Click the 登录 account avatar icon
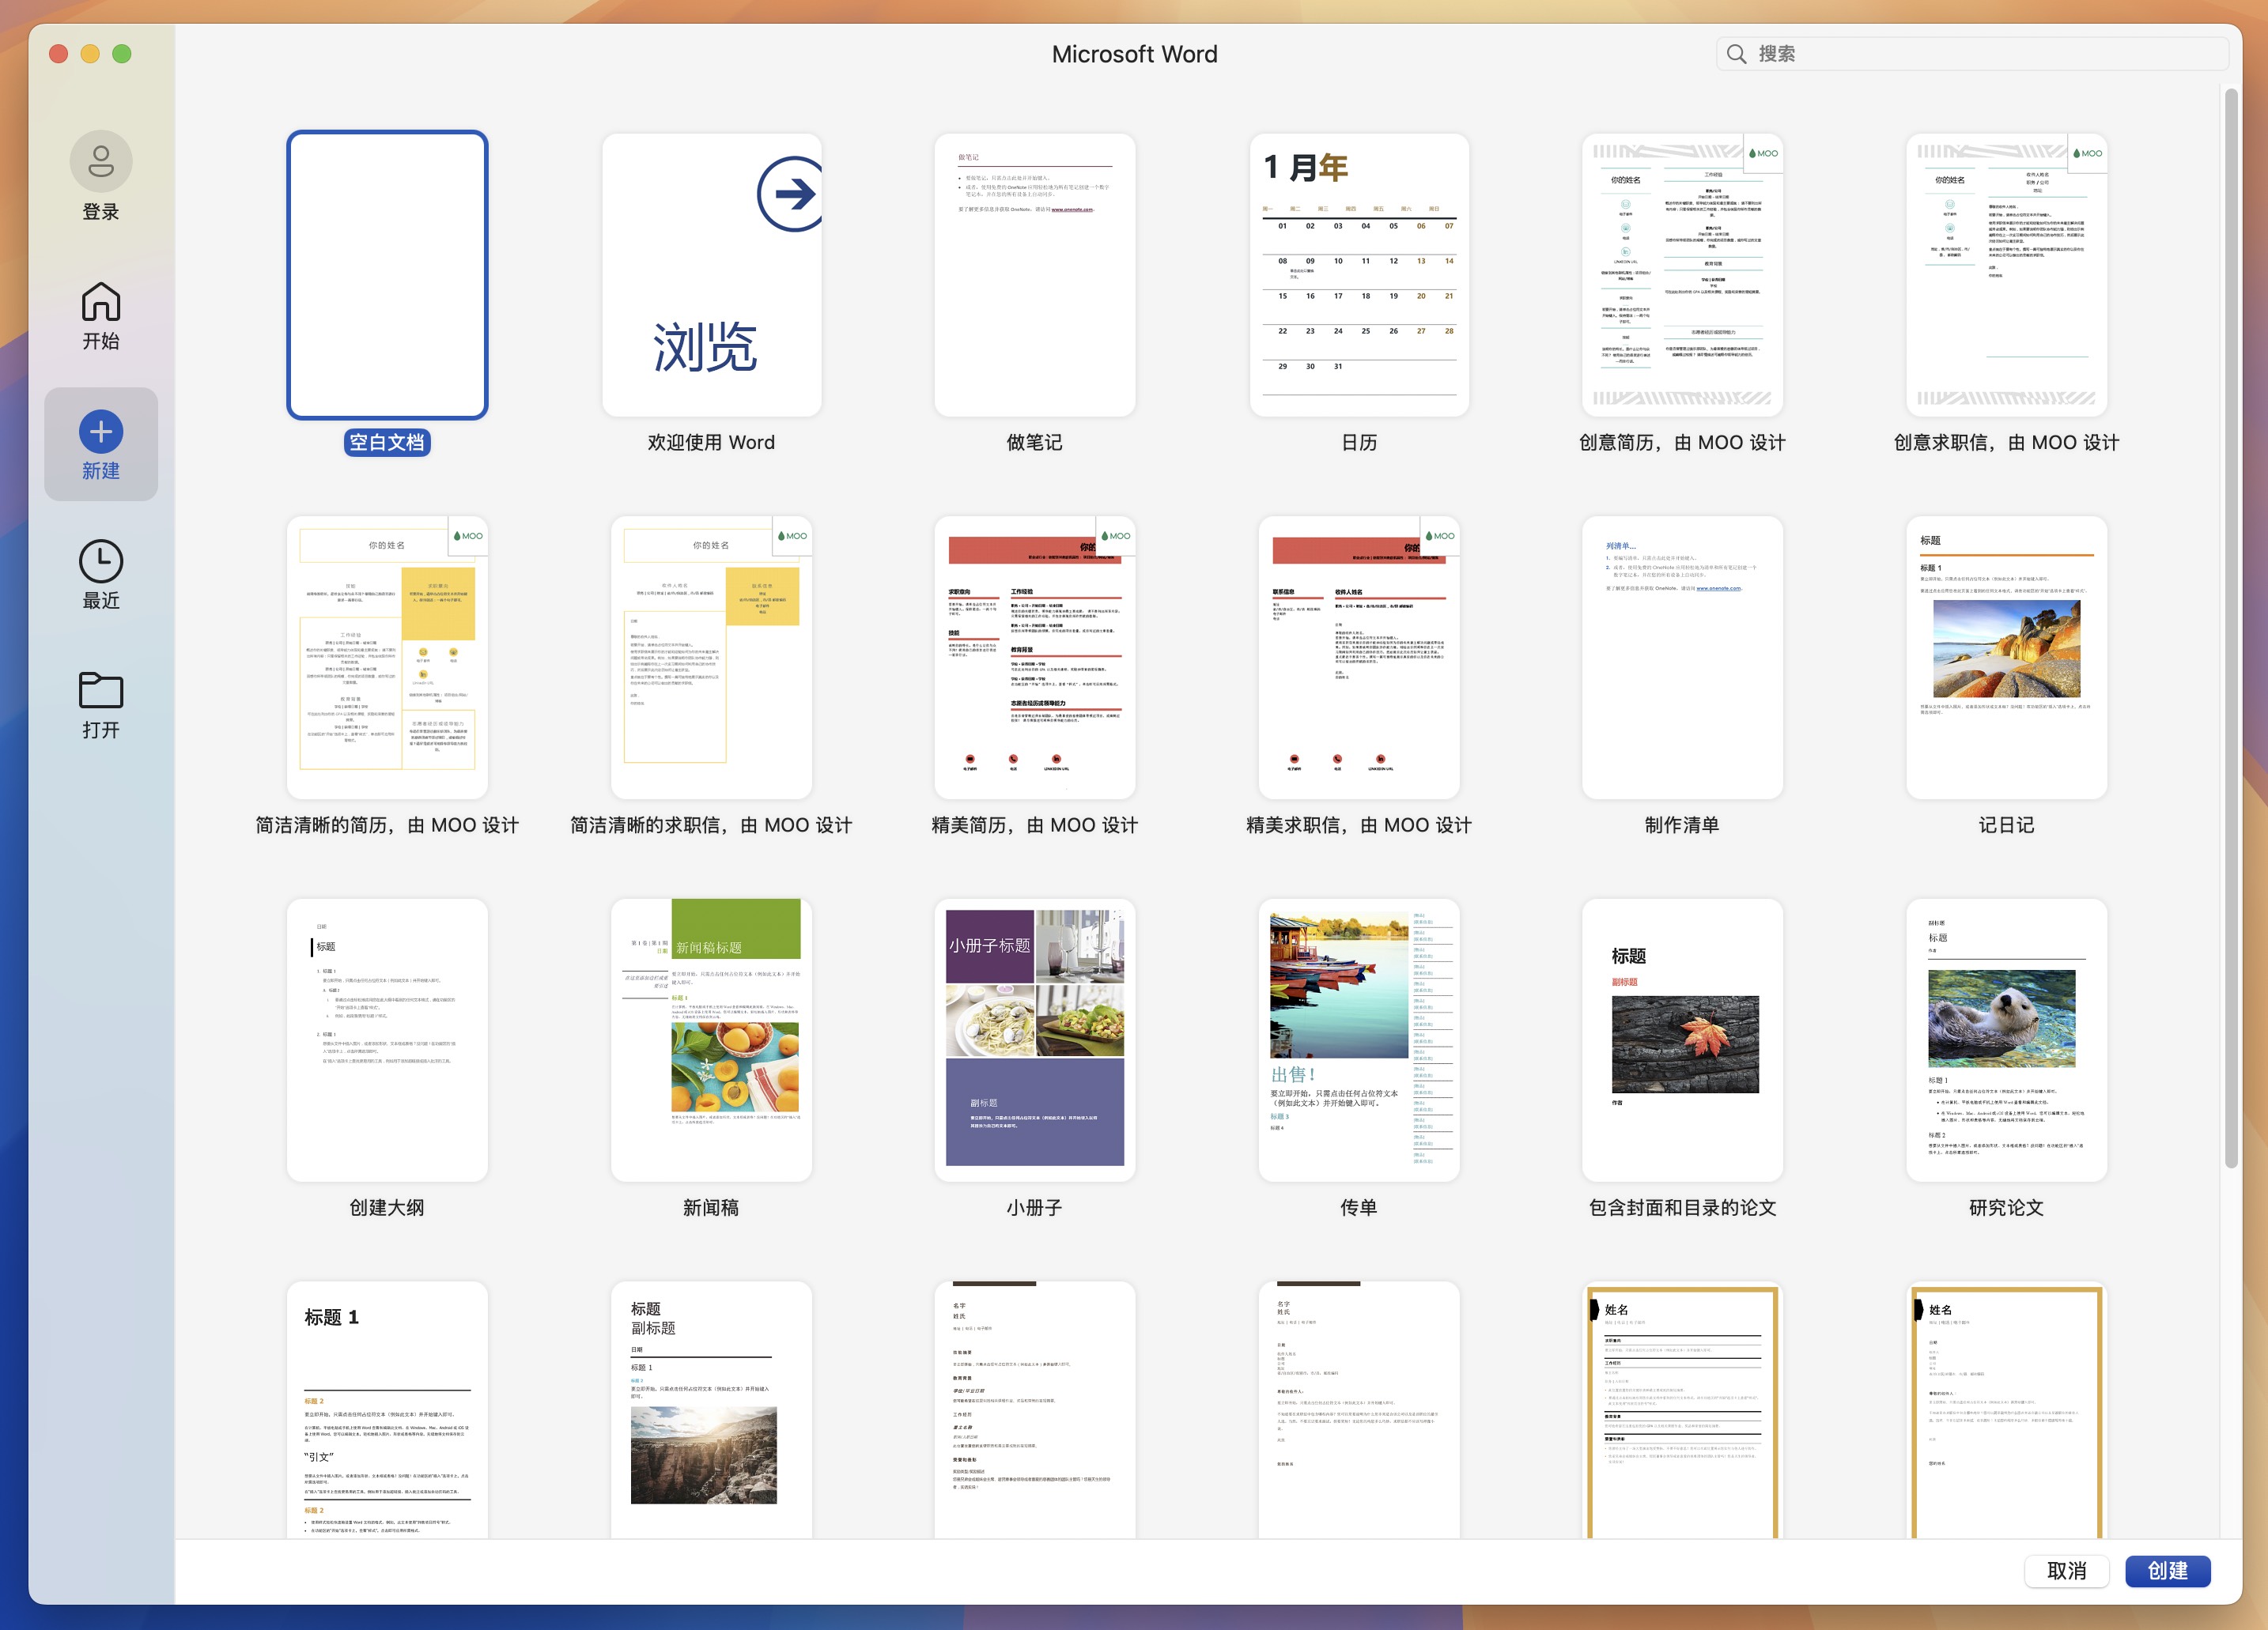2268x1630 pixels. pyautogui.click(x=101, y=161)
